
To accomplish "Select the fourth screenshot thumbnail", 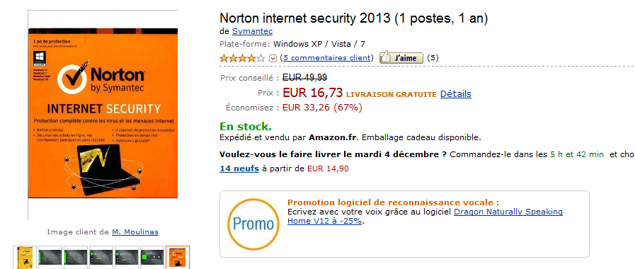I will click(101, 257).
